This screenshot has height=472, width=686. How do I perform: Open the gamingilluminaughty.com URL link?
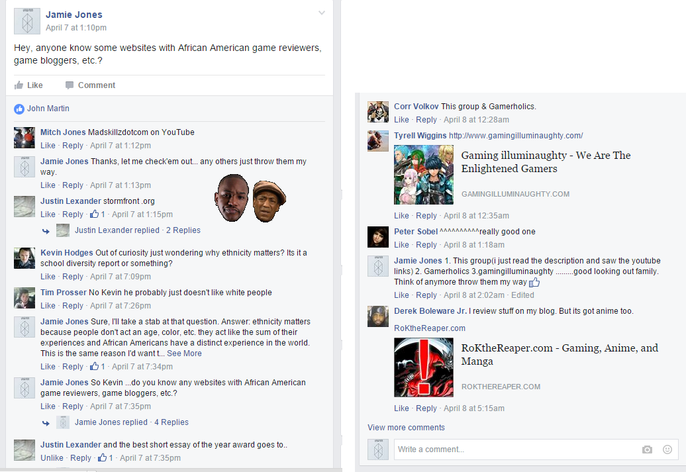(x=516, y=136)
